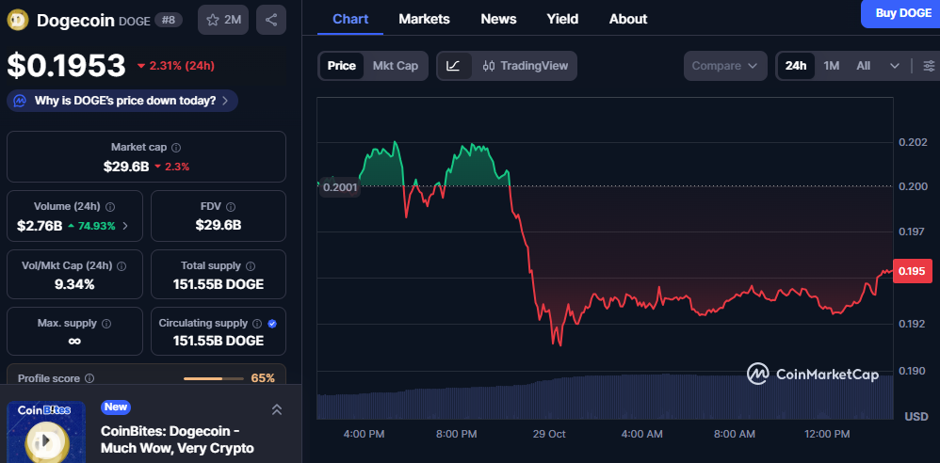The height and width of the screenshot is (463, 940).
Task: Toggle chart to Mkt Cap
Action: tap(396, 66)
